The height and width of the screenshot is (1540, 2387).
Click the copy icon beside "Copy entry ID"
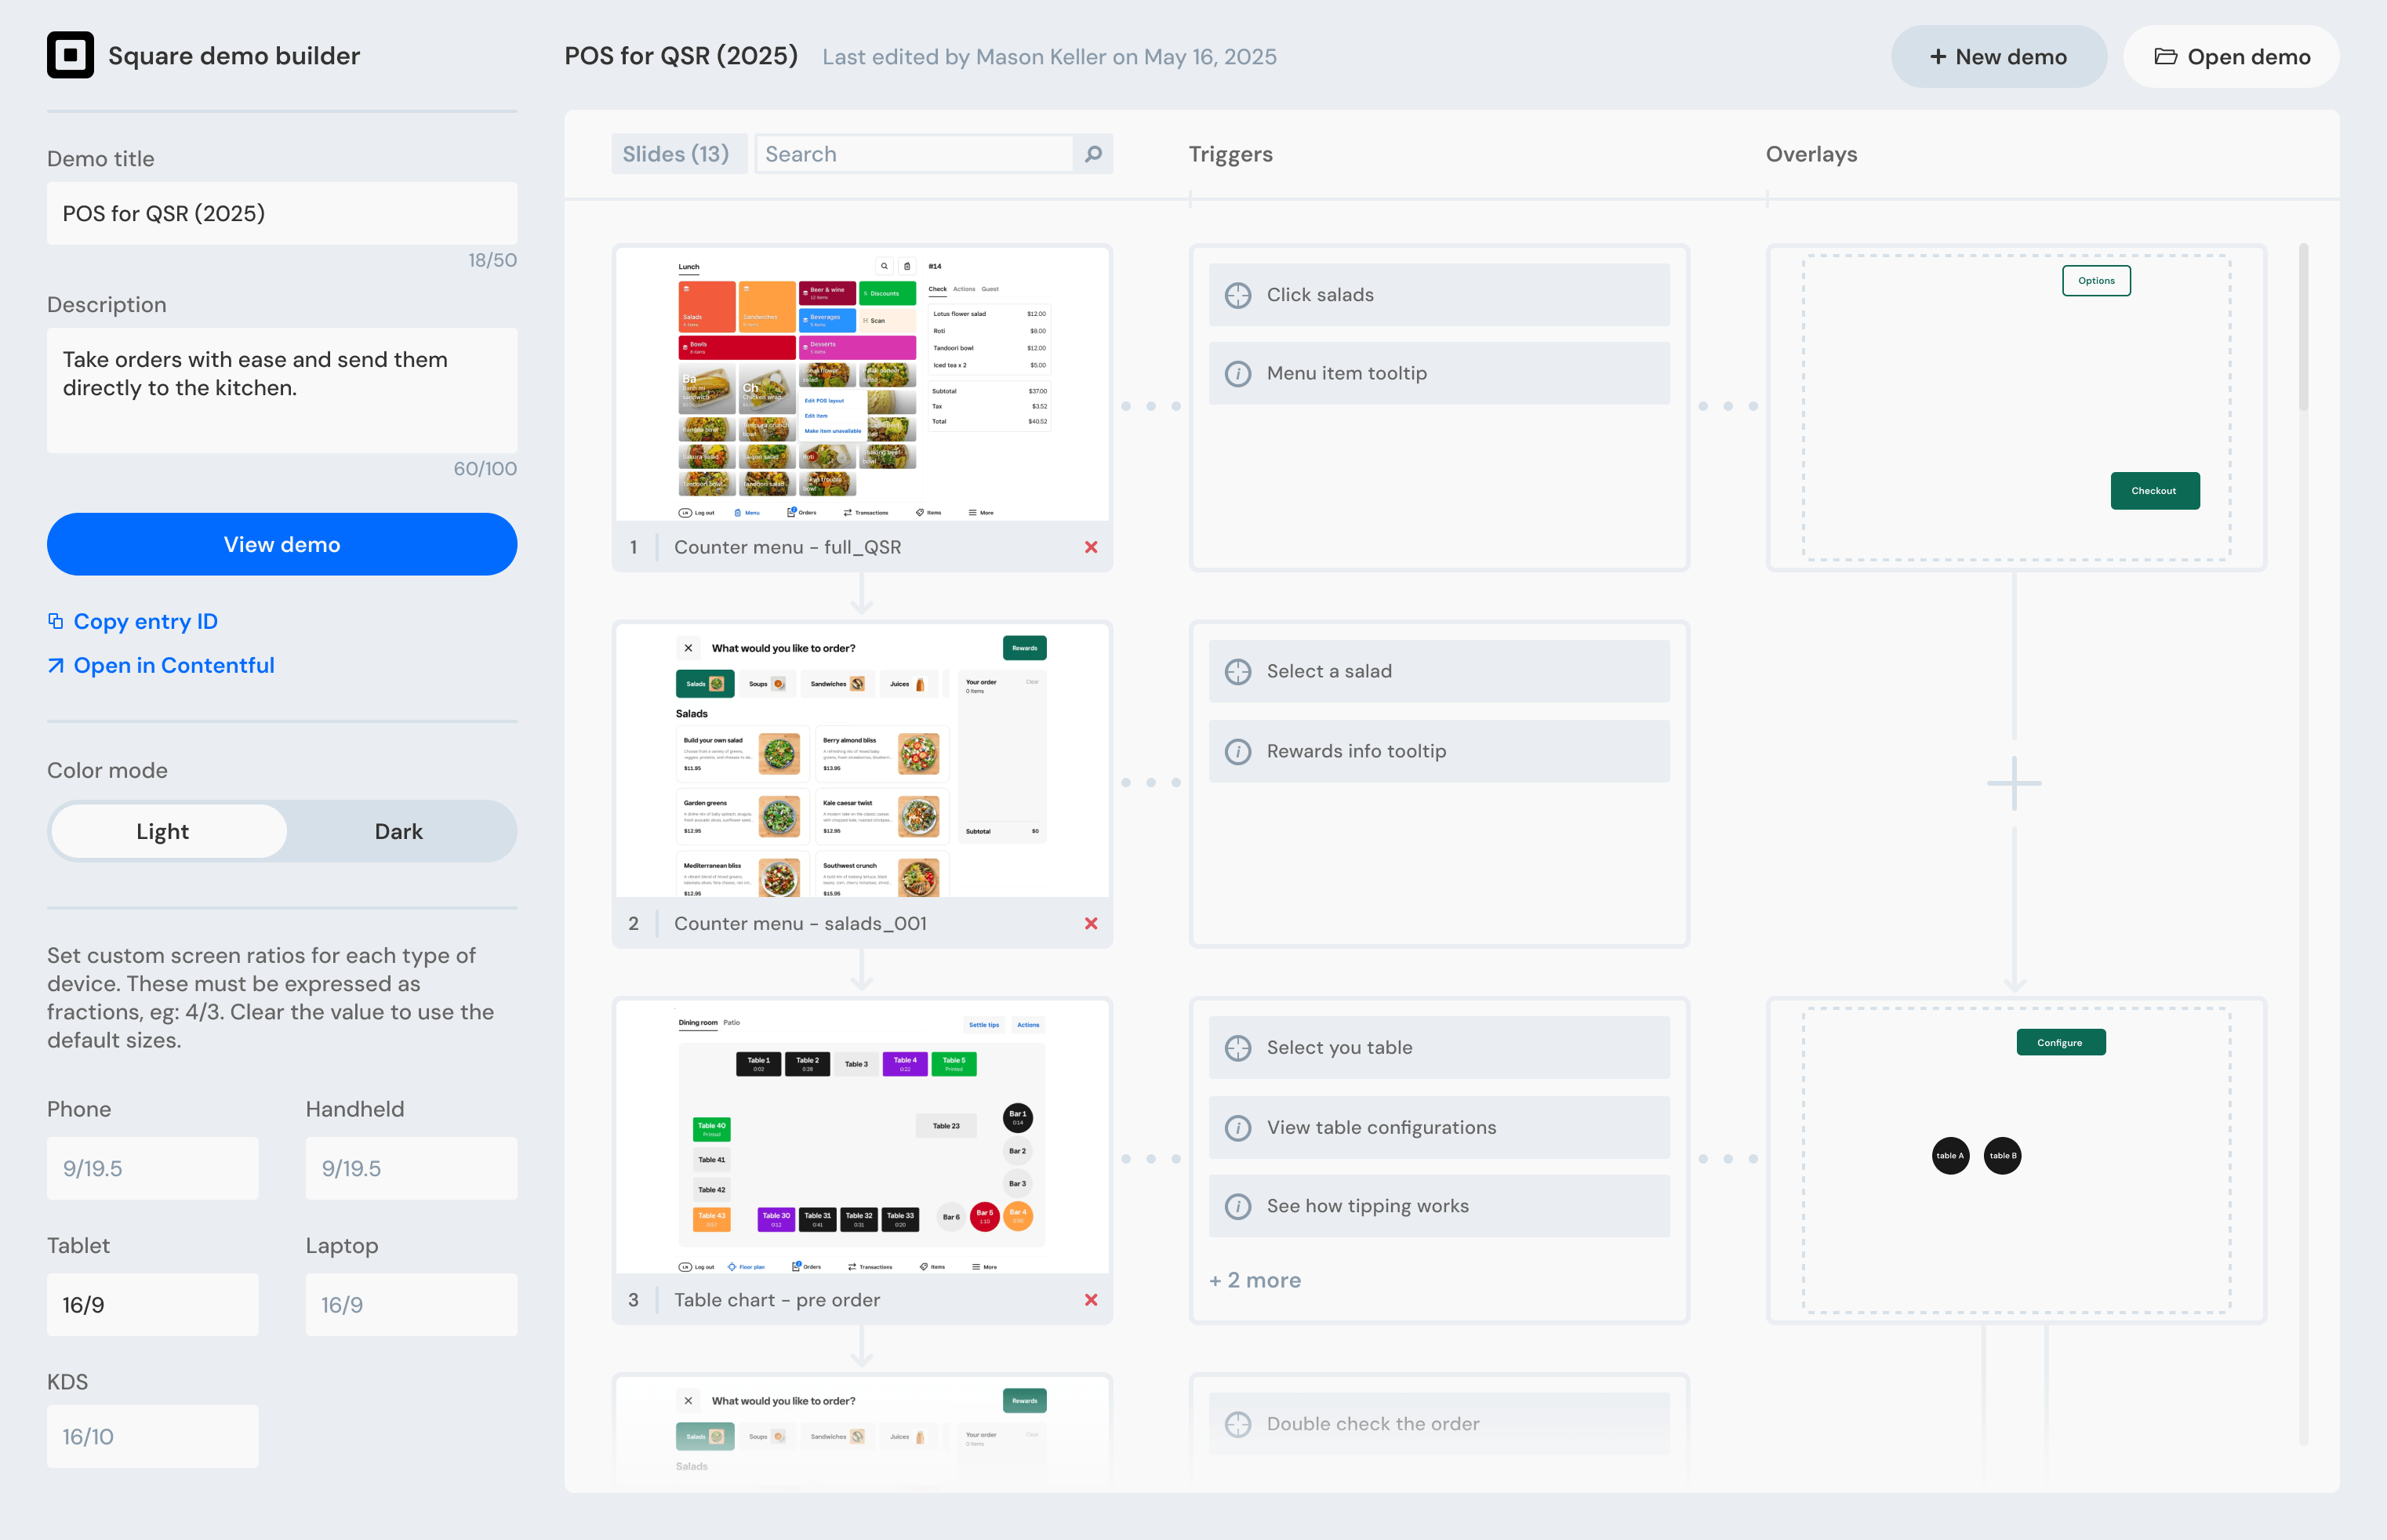click(x=56, y=621)
